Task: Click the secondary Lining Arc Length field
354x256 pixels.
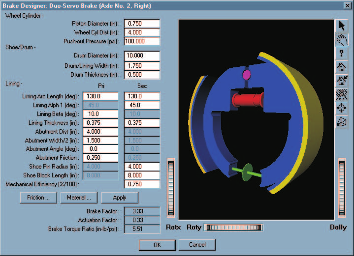Action: click(142, 96)
